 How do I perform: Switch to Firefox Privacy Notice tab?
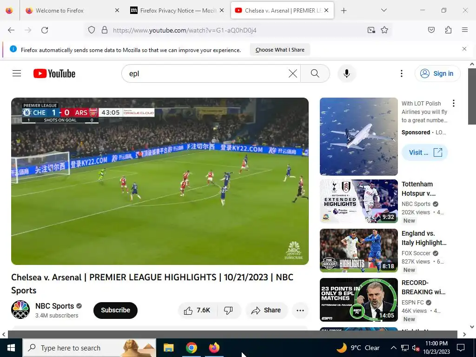[177, 10]
